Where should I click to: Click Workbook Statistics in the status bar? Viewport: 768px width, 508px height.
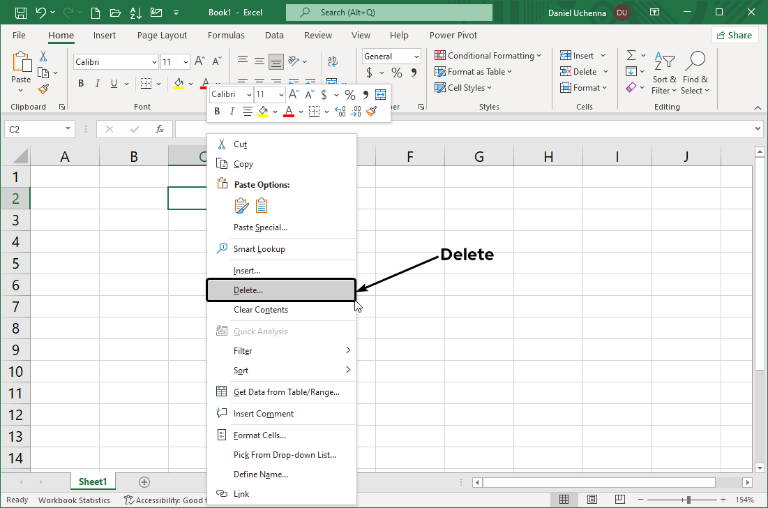pos(74,500)
